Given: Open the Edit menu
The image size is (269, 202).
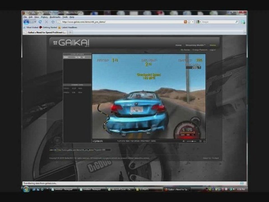Looking at the screenshot, I should (31, 17).
